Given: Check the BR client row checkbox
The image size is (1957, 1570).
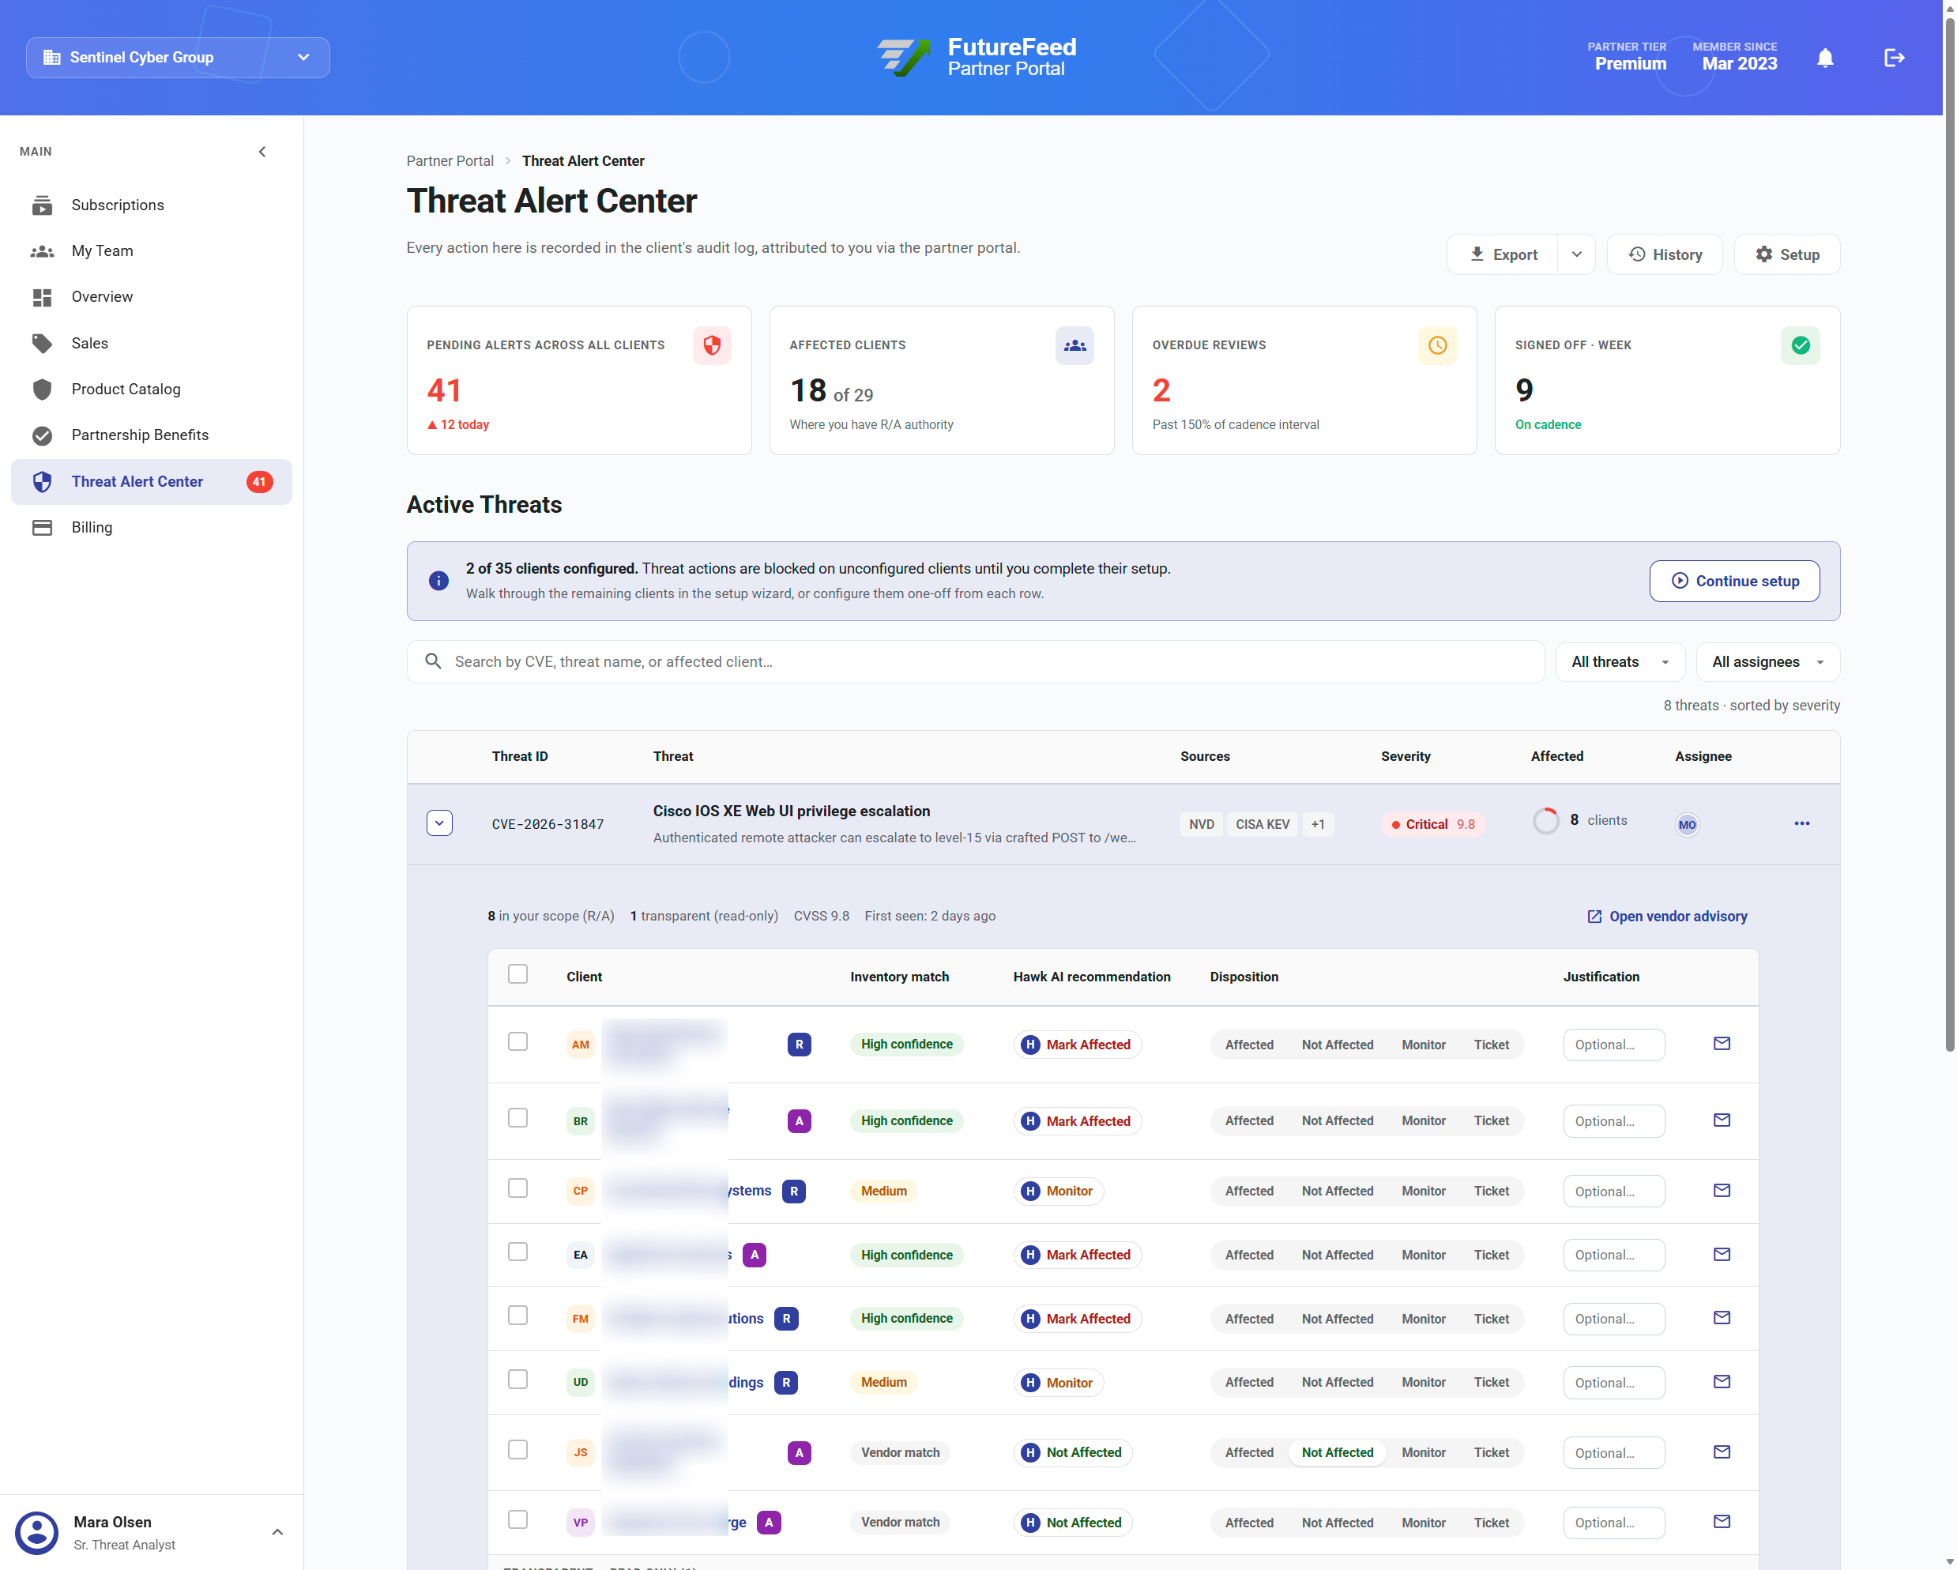Looking at the screenshot, I should 517,1118.
